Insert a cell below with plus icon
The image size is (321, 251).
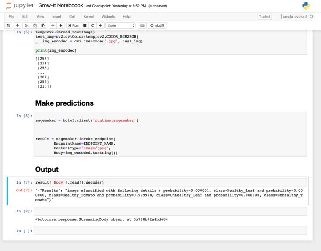[18, 25]
